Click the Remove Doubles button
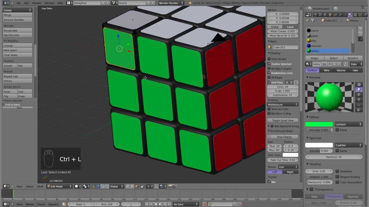 pyautogui.click(x=17, y=20)
